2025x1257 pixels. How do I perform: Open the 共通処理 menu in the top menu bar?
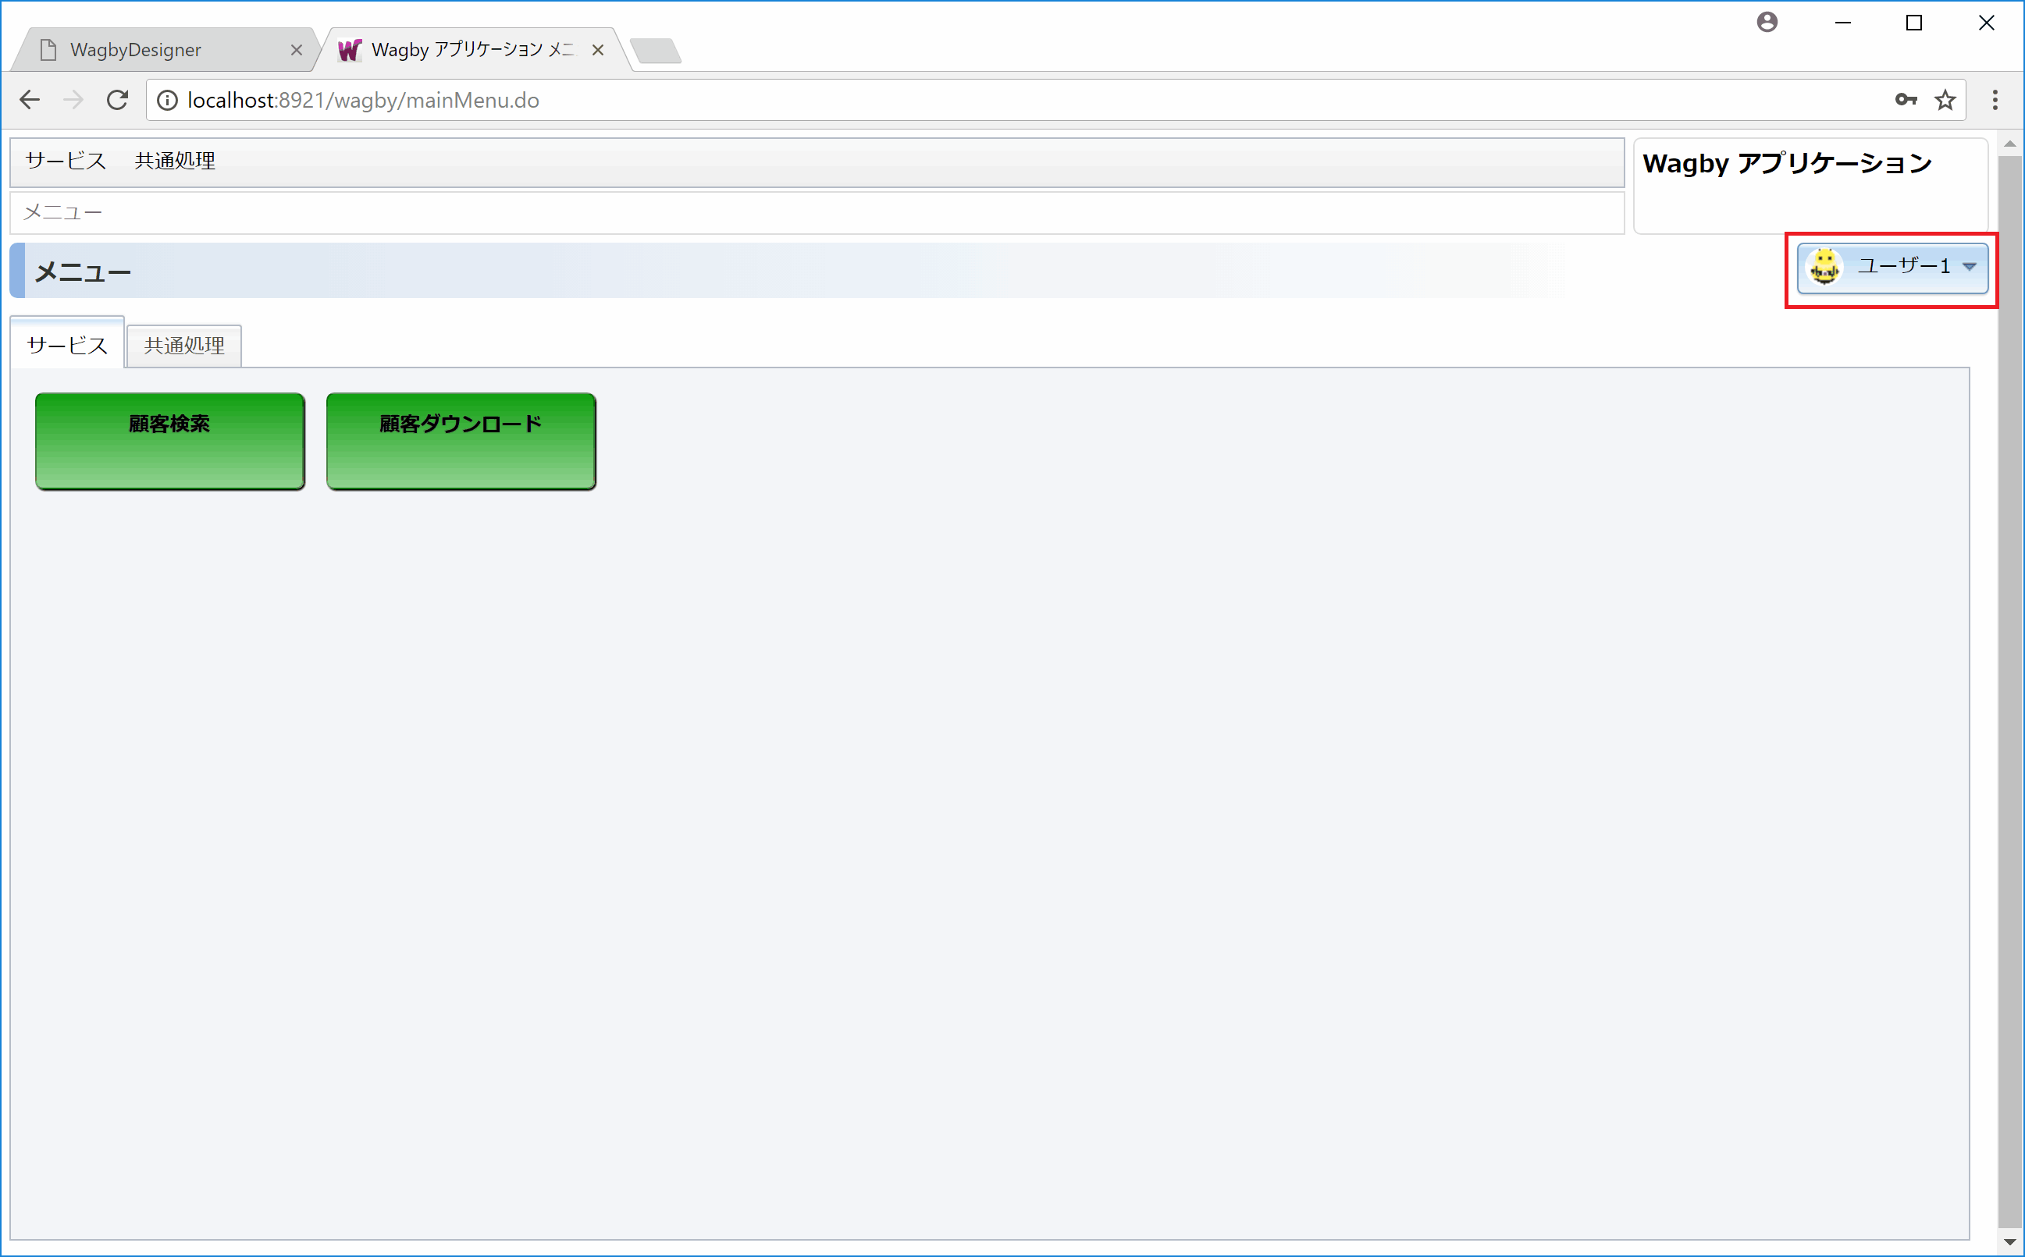[175, 161]
